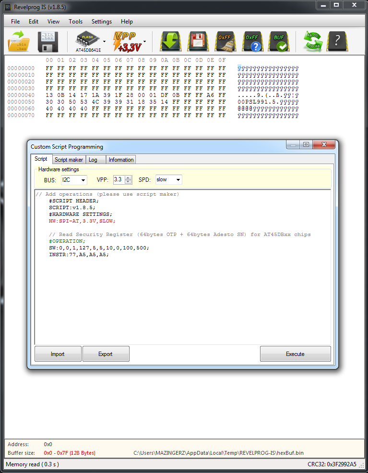This screenshot has width=368, height=473.
Task: Click the VPP 3.3V voltage icon
Action: 126,41
